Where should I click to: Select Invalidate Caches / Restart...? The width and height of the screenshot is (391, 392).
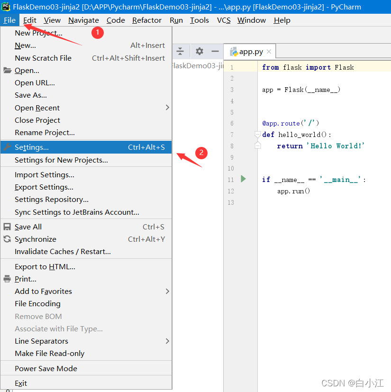click(x=86, y=252)
